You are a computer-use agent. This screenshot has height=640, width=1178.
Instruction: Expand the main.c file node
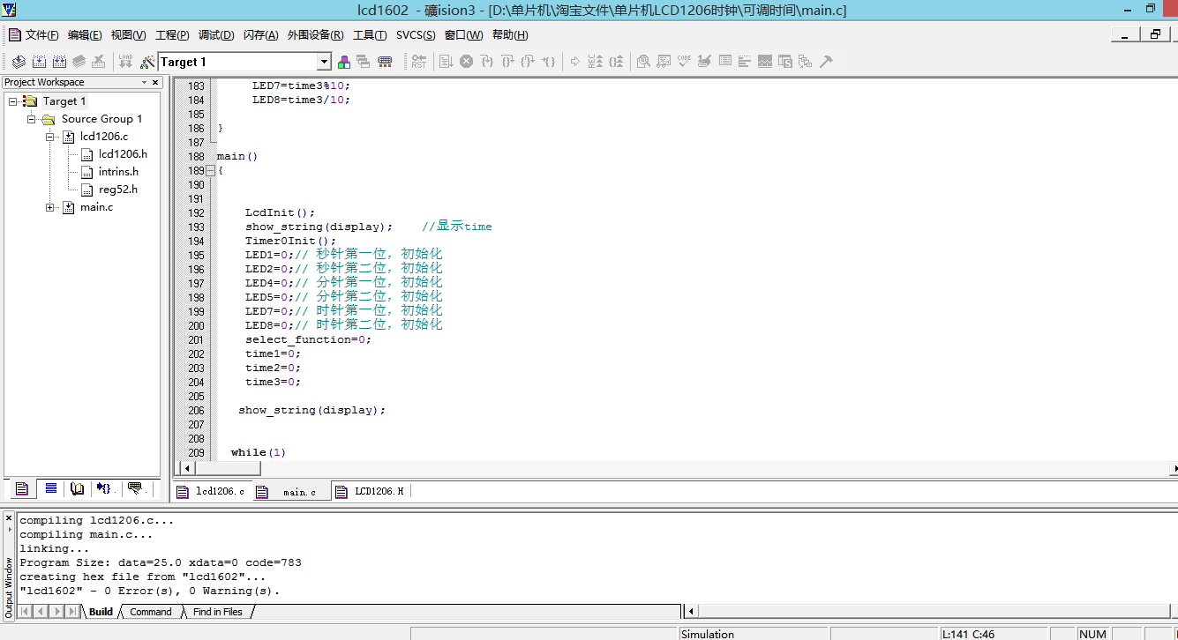pyautogui.click(x=50, y=207)
